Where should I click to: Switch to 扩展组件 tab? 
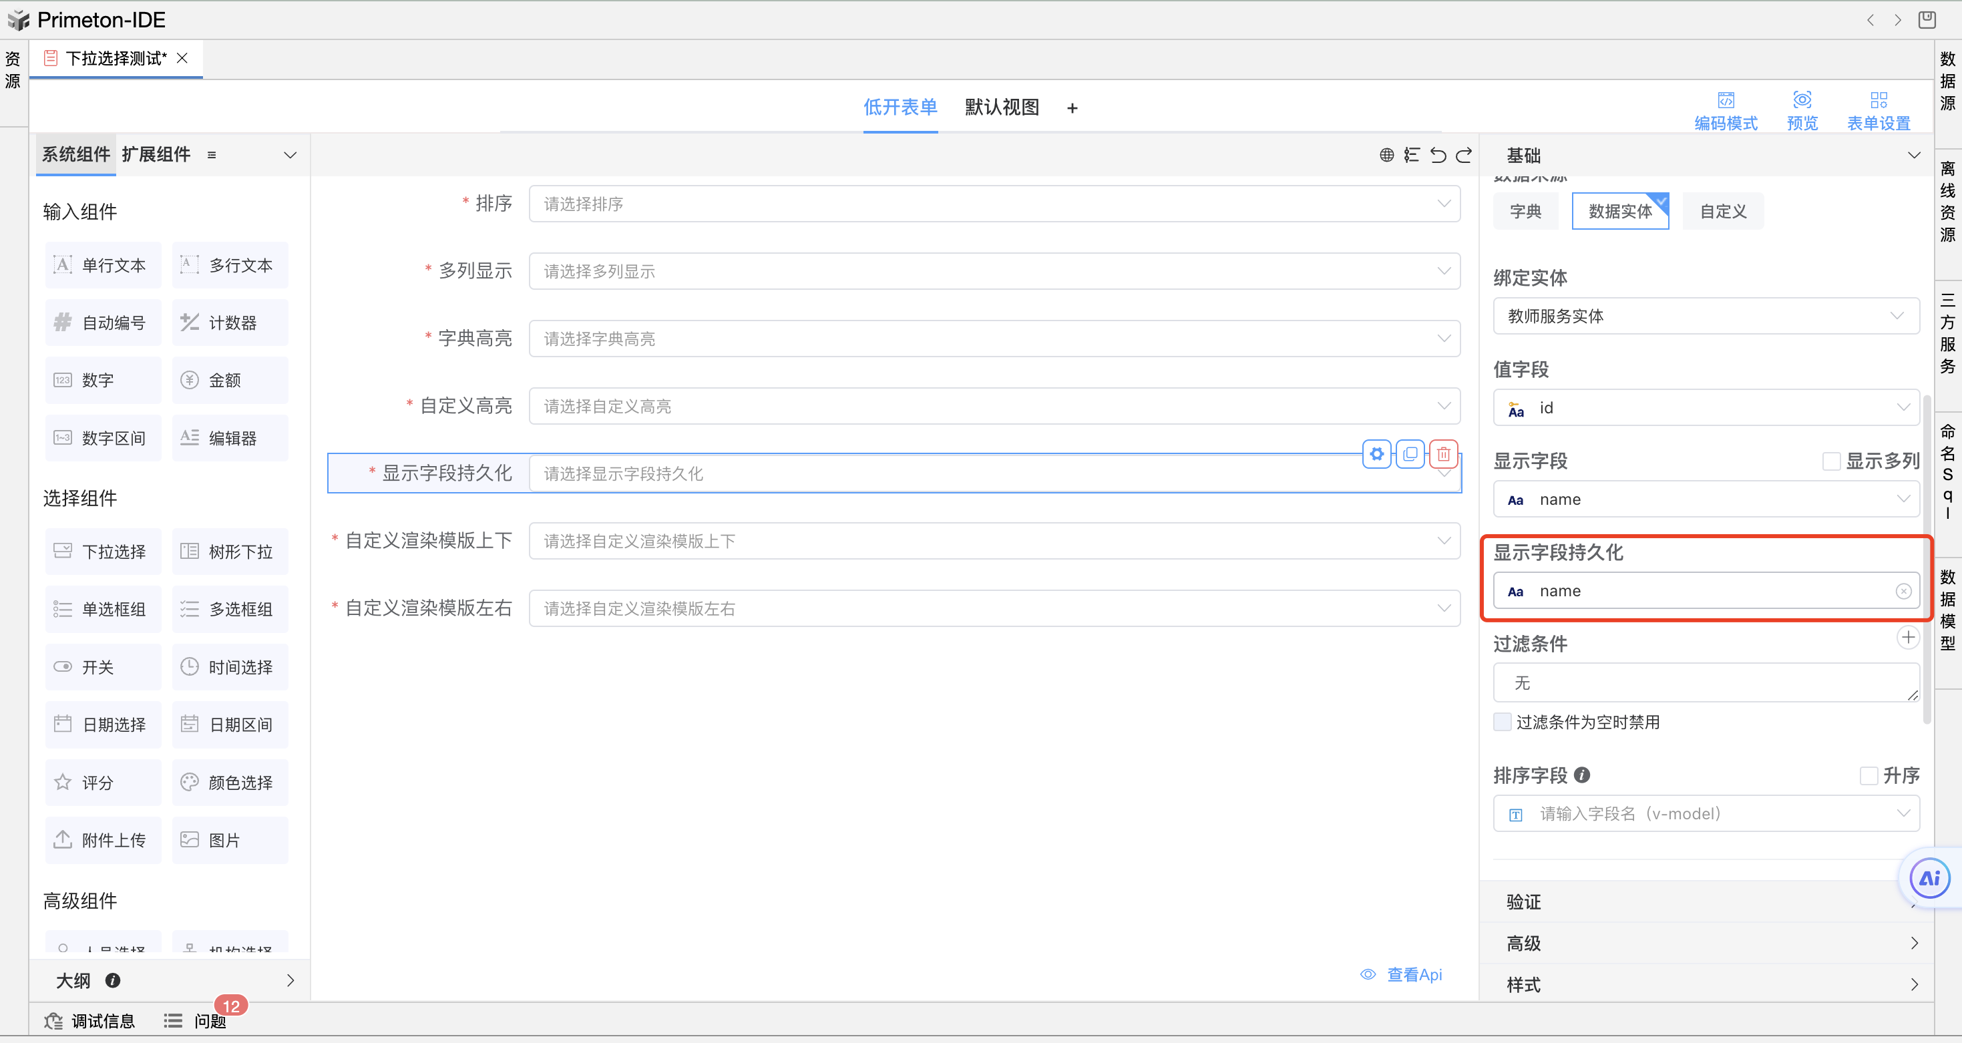[x=156, y=154]
